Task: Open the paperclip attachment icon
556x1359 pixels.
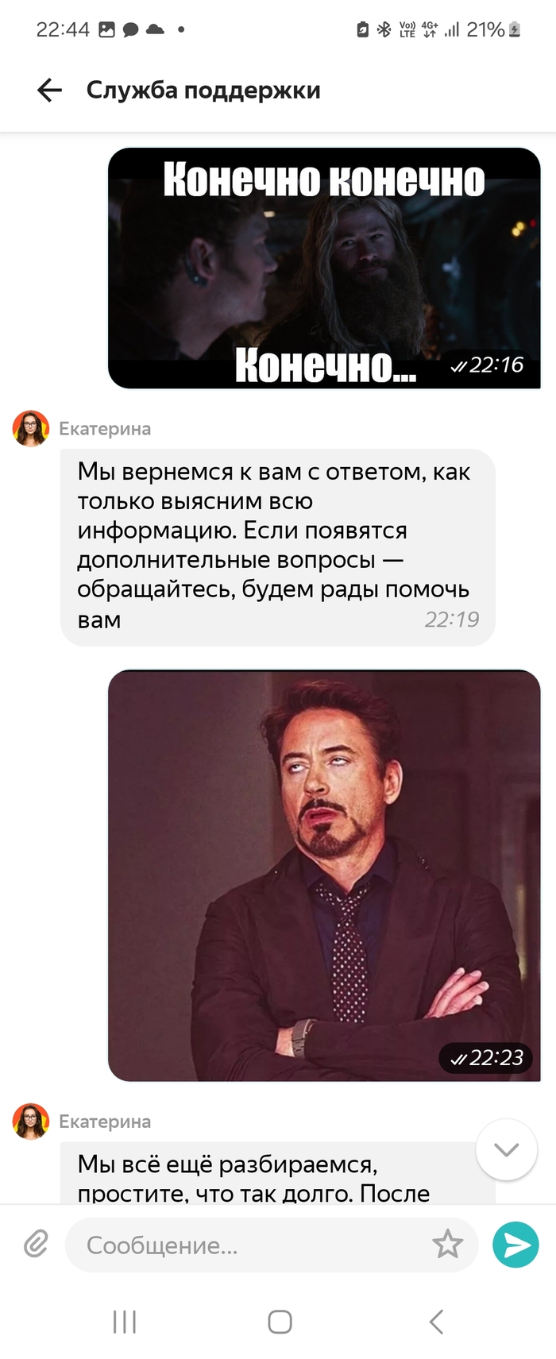Action: (x=36, y=1244)
